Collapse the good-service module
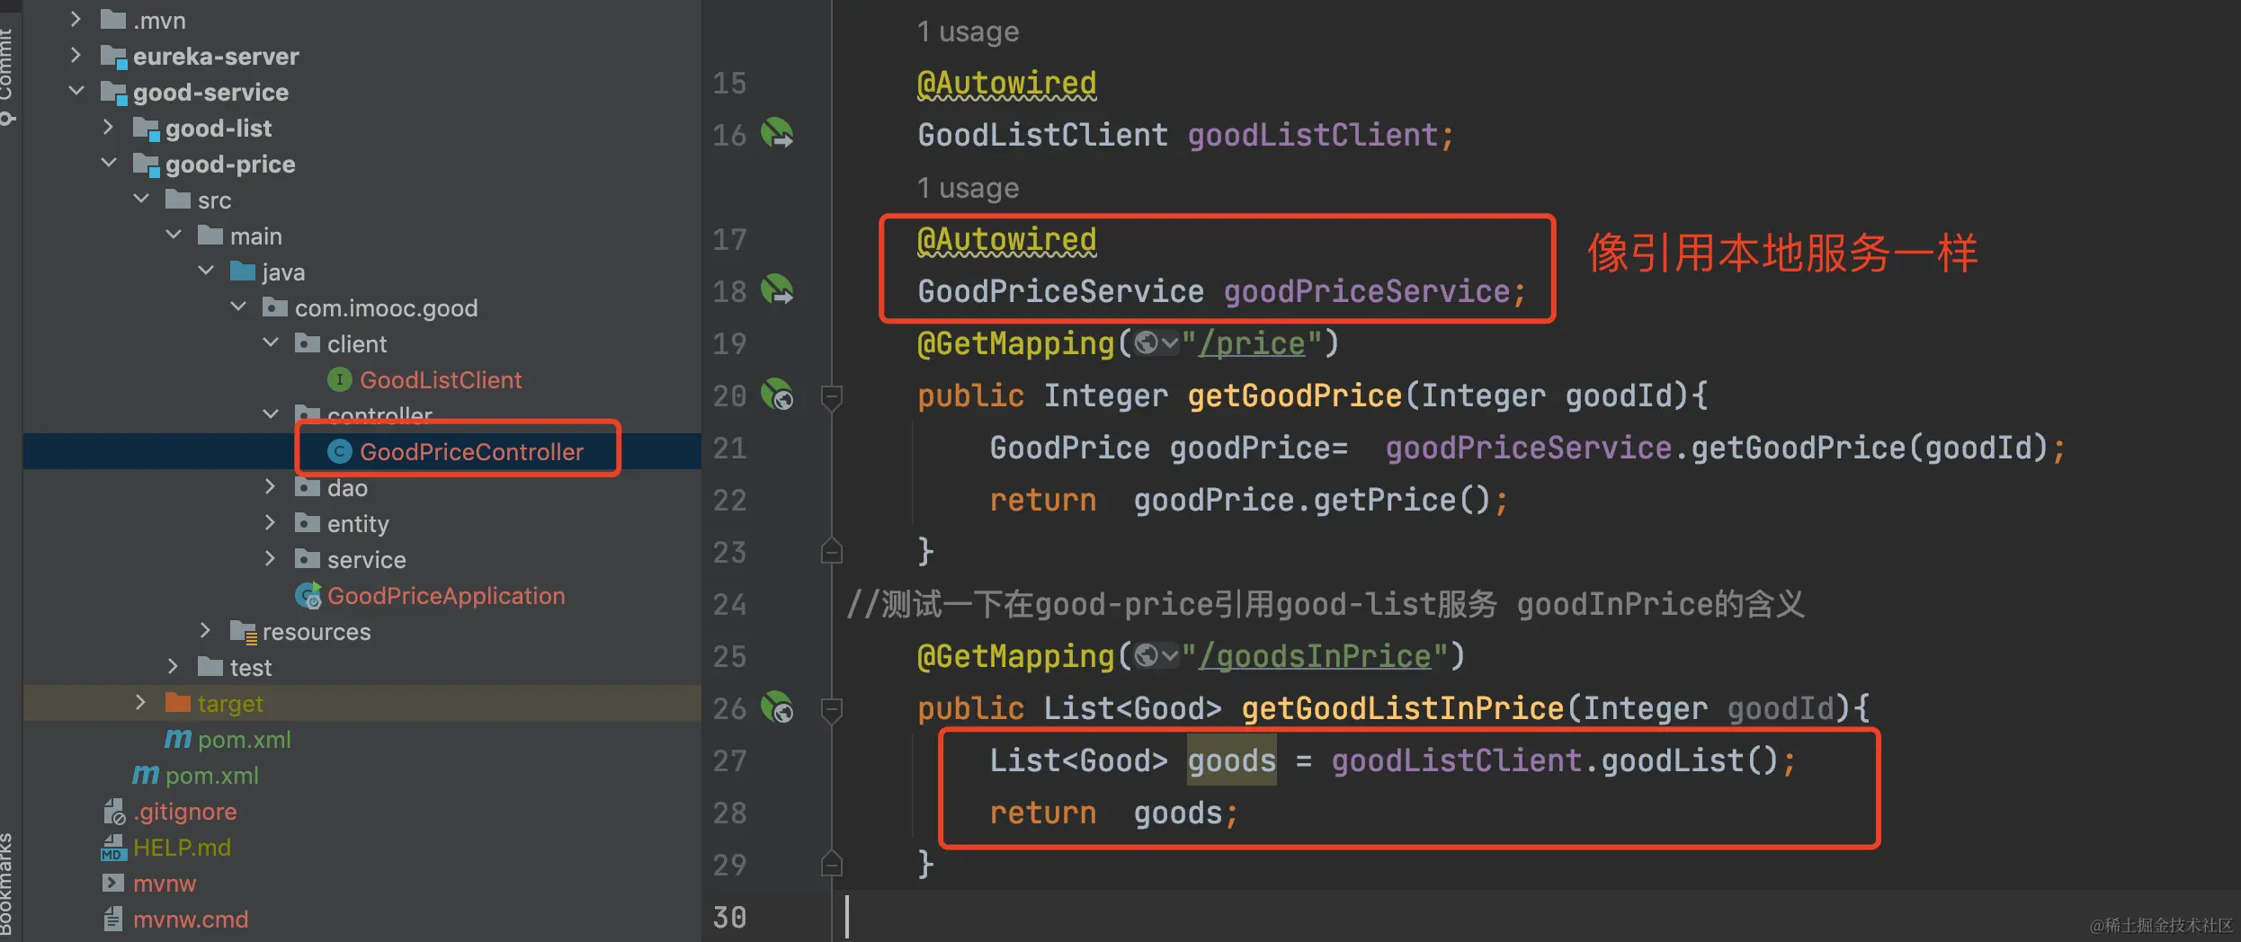 pyautogui.click(x=76, y=91)
